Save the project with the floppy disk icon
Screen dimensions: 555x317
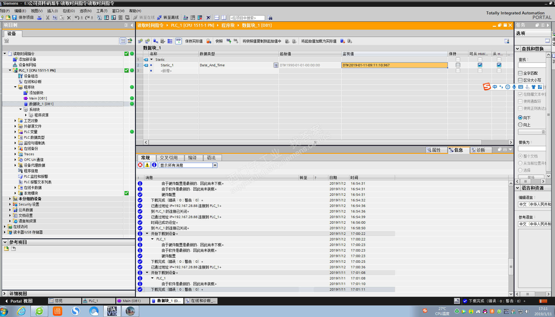[14, 18]
